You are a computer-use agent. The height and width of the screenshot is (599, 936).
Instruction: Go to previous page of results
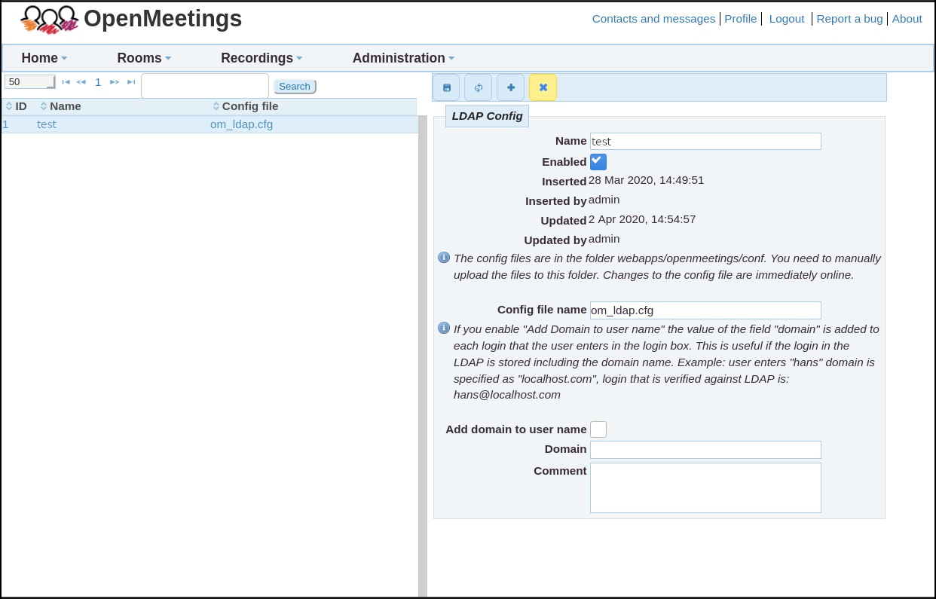(81, 82)
